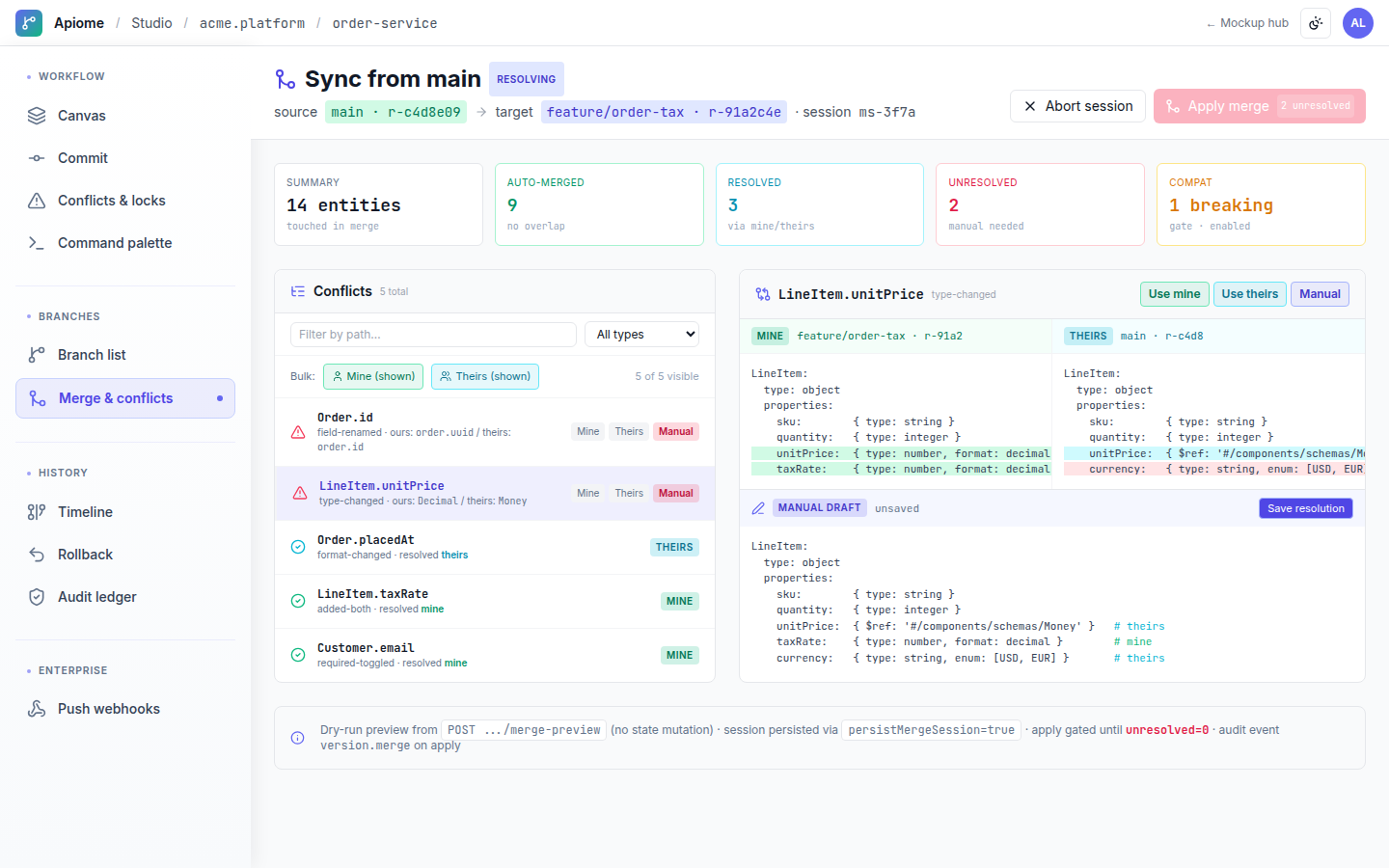
Task: Click the Apiome logo icon
Action: coord(29,23)
